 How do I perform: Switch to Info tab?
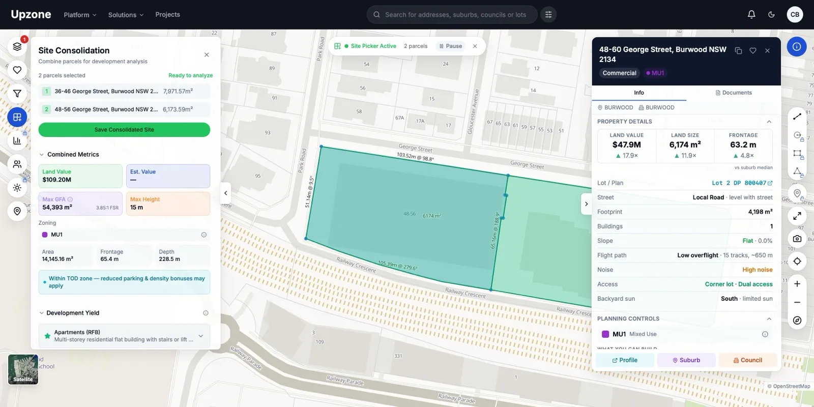(639, 93)
